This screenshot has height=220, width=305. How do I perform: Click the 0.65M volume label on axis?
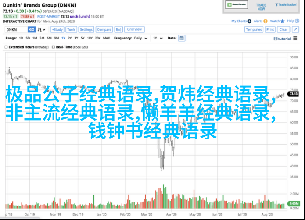(294, 203)
